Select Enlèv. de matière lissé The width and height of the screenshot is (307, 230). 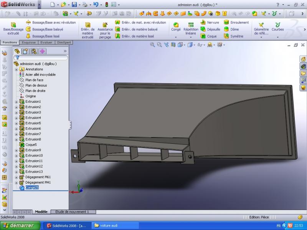[135, 36]
